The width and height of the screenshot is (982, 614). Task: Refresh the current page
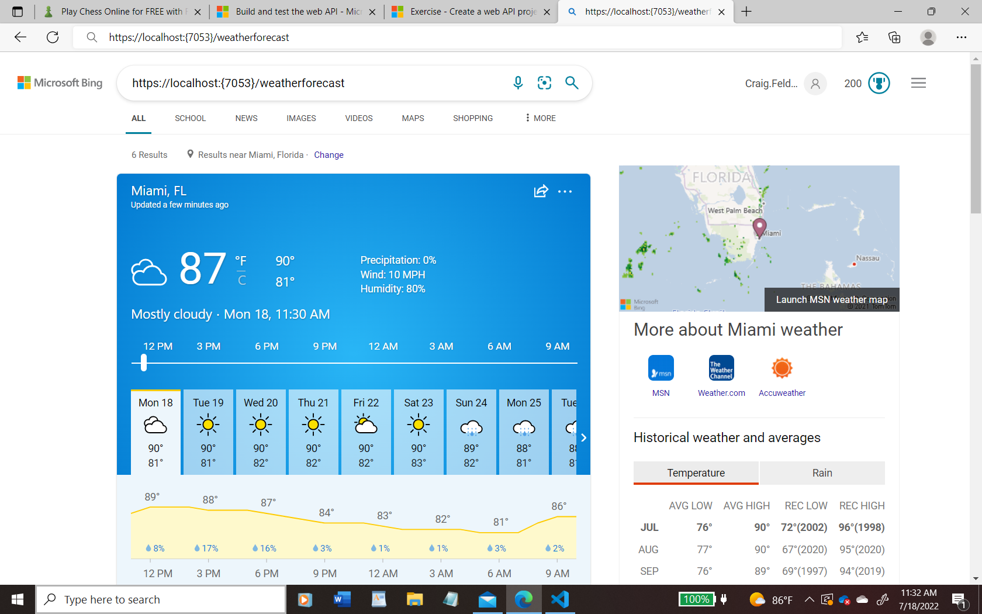point(53,37)
